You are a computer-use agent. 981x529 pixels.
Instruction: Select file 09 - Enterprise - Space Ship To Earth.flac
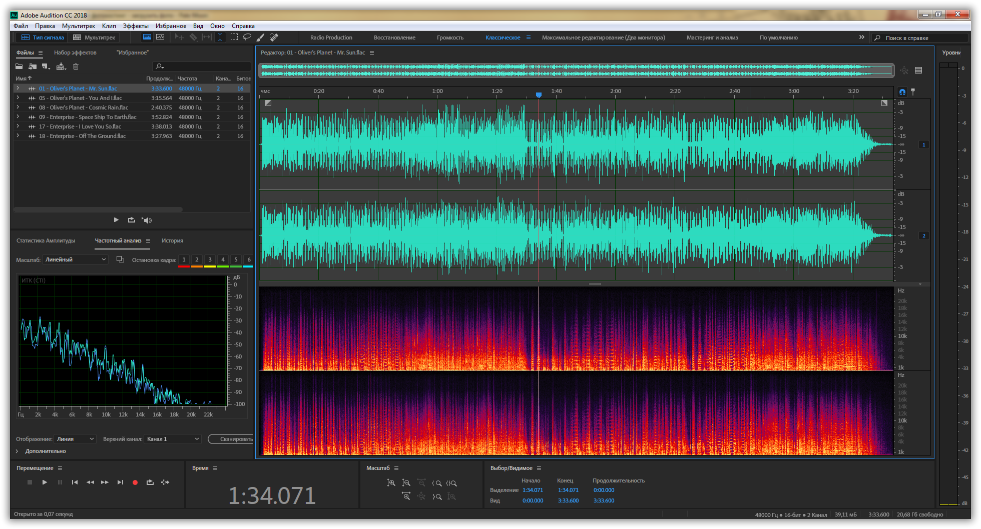(88, 117)
